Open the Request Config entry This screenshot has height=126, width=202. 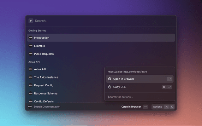click(x=44, y=85)
